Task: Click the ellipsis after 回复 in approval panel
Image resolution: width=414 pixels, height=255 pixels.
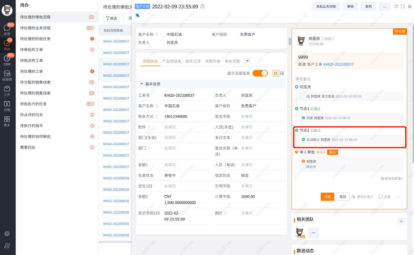Action: tap(398, 197)
